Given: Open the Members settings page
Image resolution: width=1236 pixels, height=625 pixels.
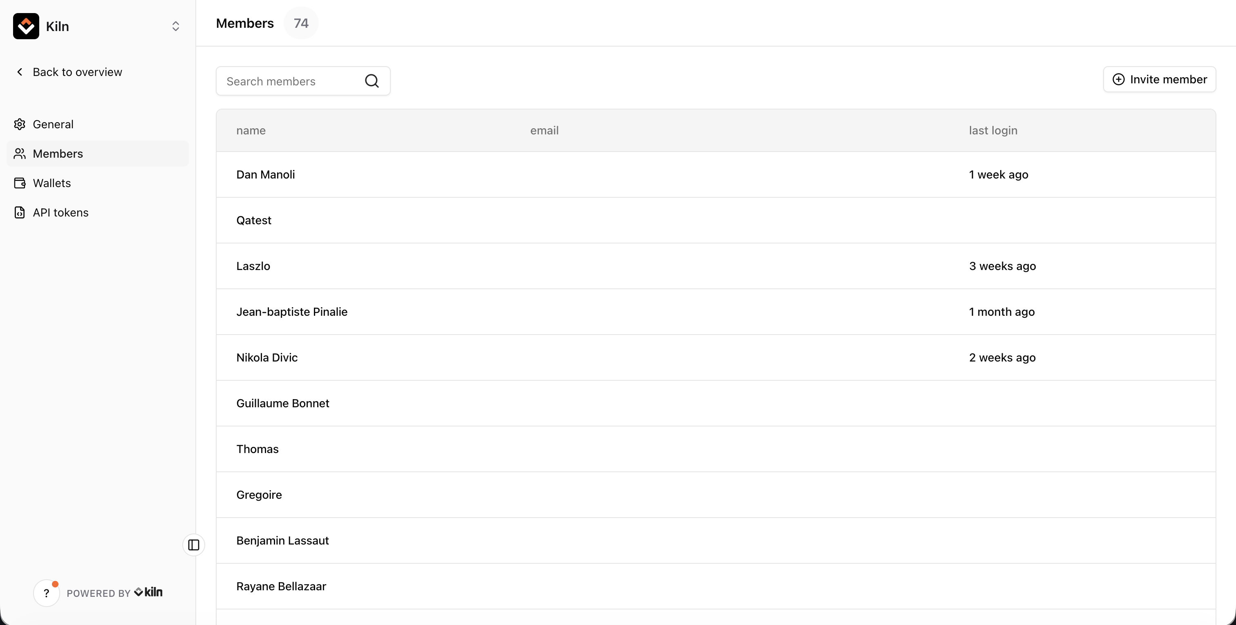Looking at the screenshot, I should (58, 154).
